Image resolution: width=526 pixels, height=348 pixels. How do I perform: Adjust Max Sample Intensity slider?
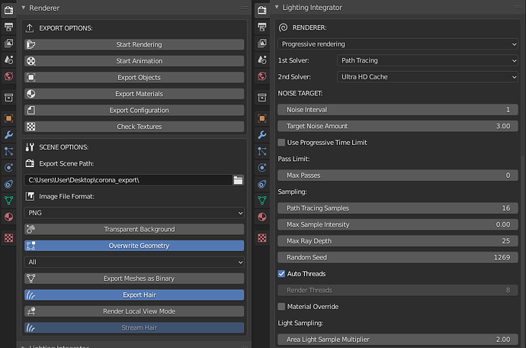[398, 224]
